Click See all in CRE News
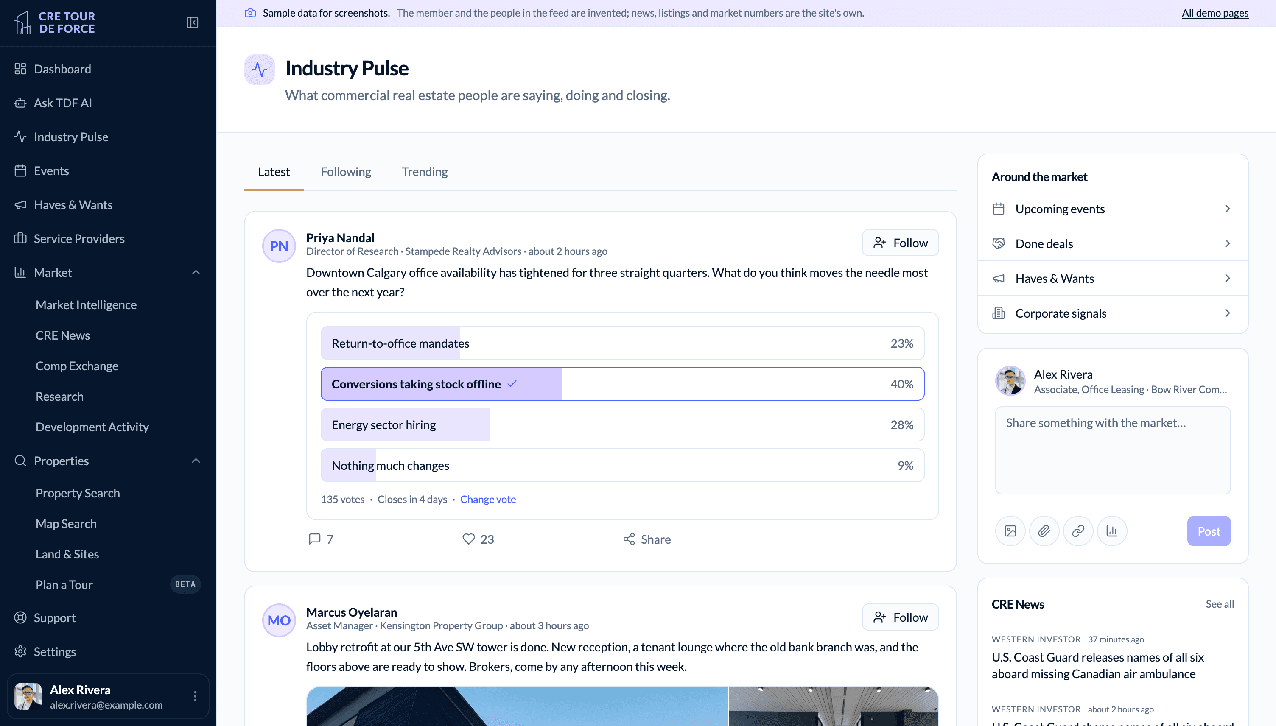This screenshot has width=1276, height=726. point(1219,604)
